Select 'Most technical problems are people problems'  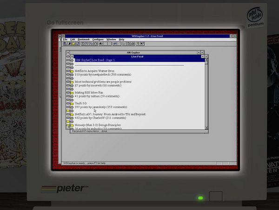(103, 82)
